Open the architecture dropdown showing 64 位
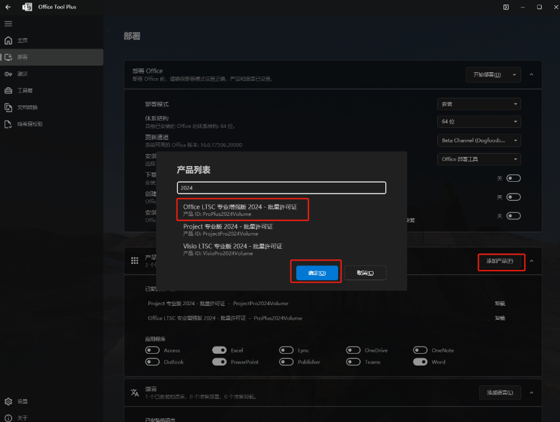Screen dimensions: 560x422 [479, 121]
